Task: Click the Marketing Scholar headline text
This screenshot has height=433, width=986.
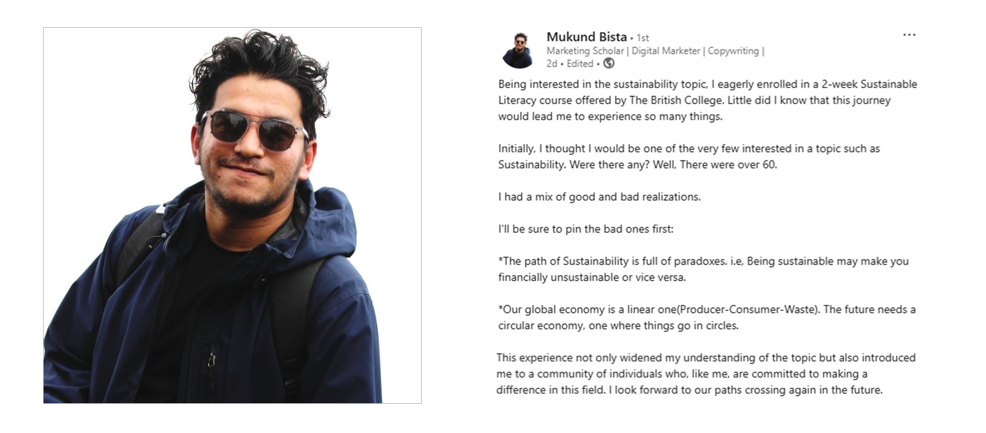Action: 585,51
